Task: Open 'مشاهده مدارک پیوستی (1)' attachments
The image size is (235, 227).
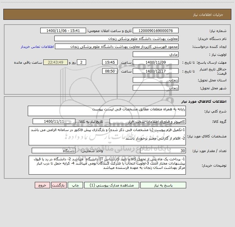Action: [x=112, y=185]
